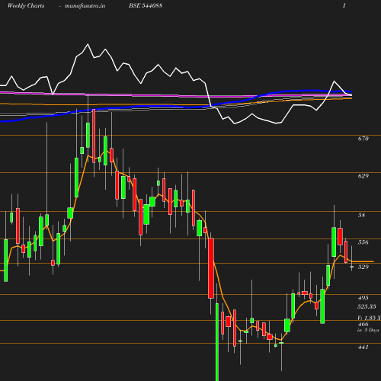Click the "Weekly Charts" title text
381x381 pixels.
click(x=26, y=5)
